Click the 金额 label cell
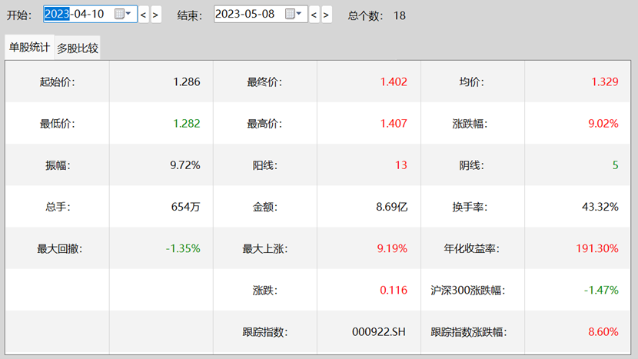638x359 pixels. (x=265, y=207)
